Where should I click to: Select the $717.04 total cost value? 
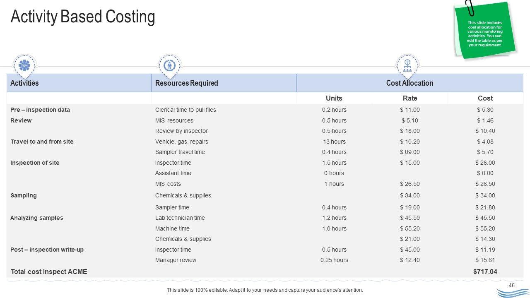(485, 272)
